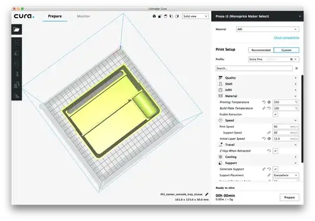Collapse the Support settings section
This screenshot has height=221, width=315.
257,163
